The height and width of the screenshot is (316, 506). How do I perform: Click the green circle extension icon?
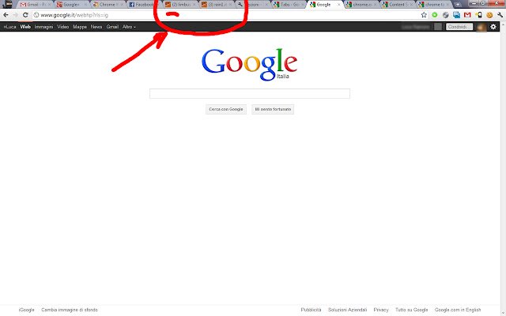(x=435, y=15)
